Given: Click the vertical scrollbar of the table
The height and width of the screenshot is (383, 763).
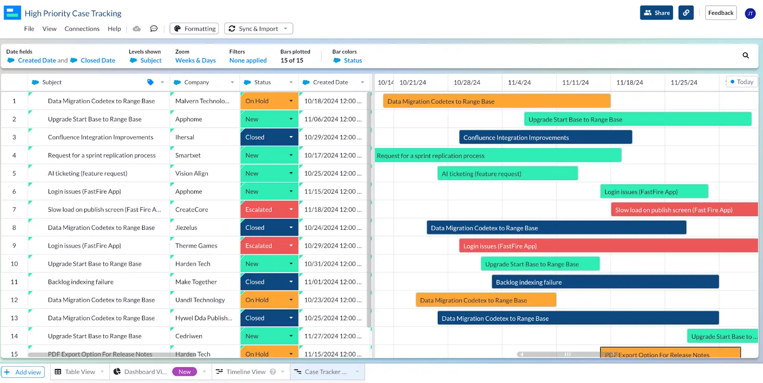Looking at the screenshot, I should [369, 210].
